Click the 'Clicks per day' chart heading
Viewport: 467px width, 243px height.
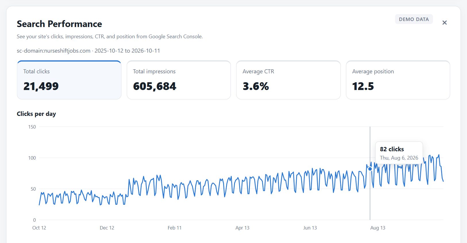36,114
